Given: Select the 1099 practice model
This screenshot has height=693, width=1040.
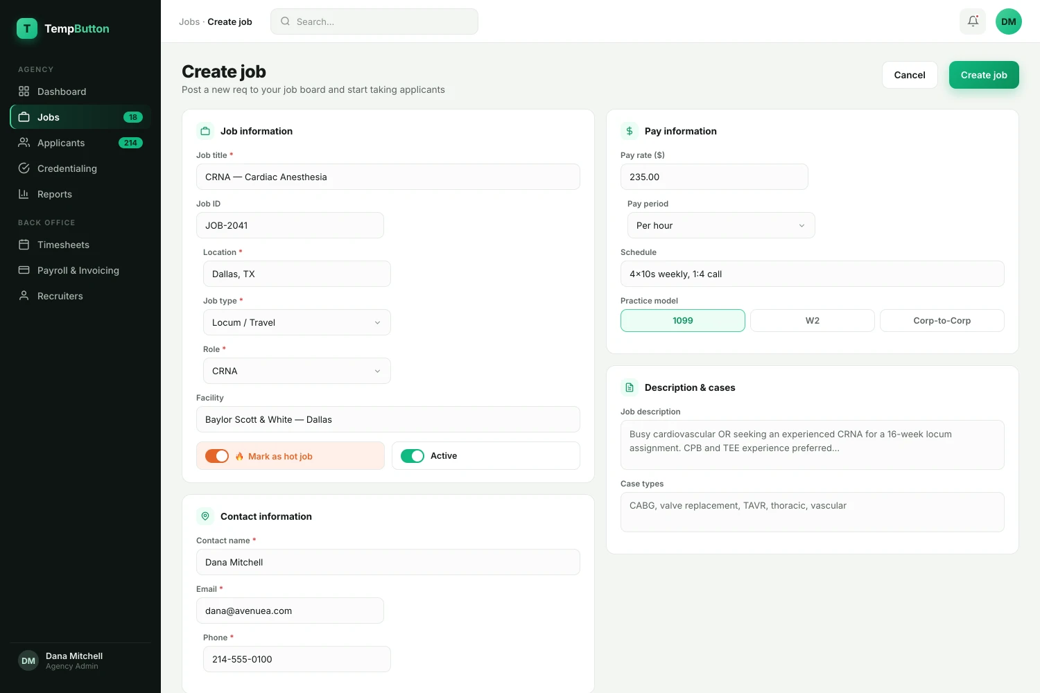Looking at the screenshot, I should 683,321.
